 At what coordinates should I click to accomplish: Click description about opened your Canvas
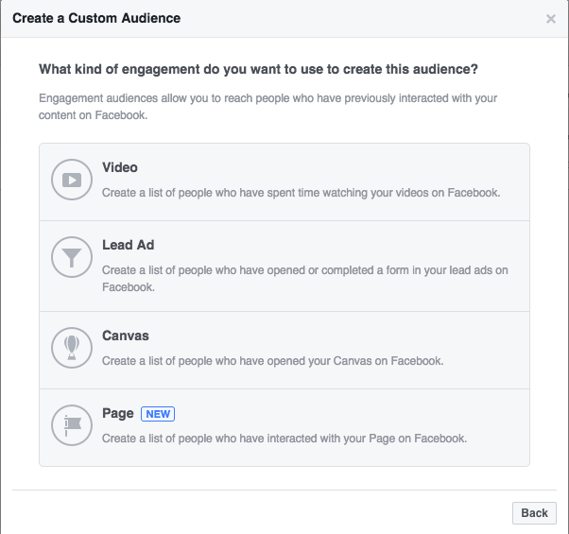pos(272,361)
